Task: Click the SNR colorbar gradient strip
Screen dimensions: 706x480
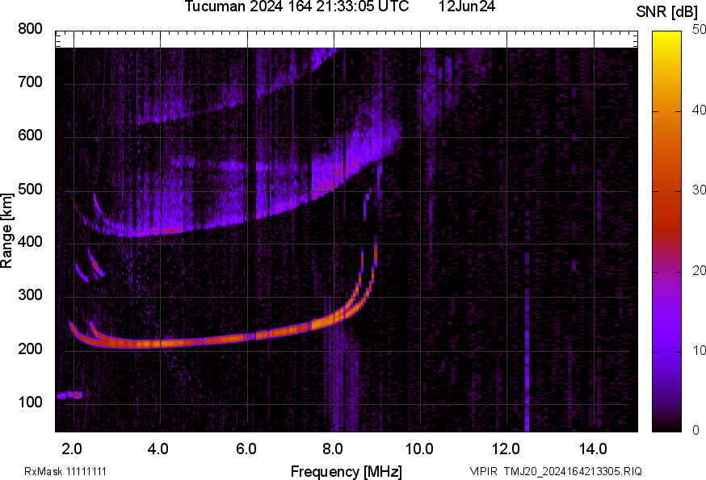Action: click(x=666, y=232)
